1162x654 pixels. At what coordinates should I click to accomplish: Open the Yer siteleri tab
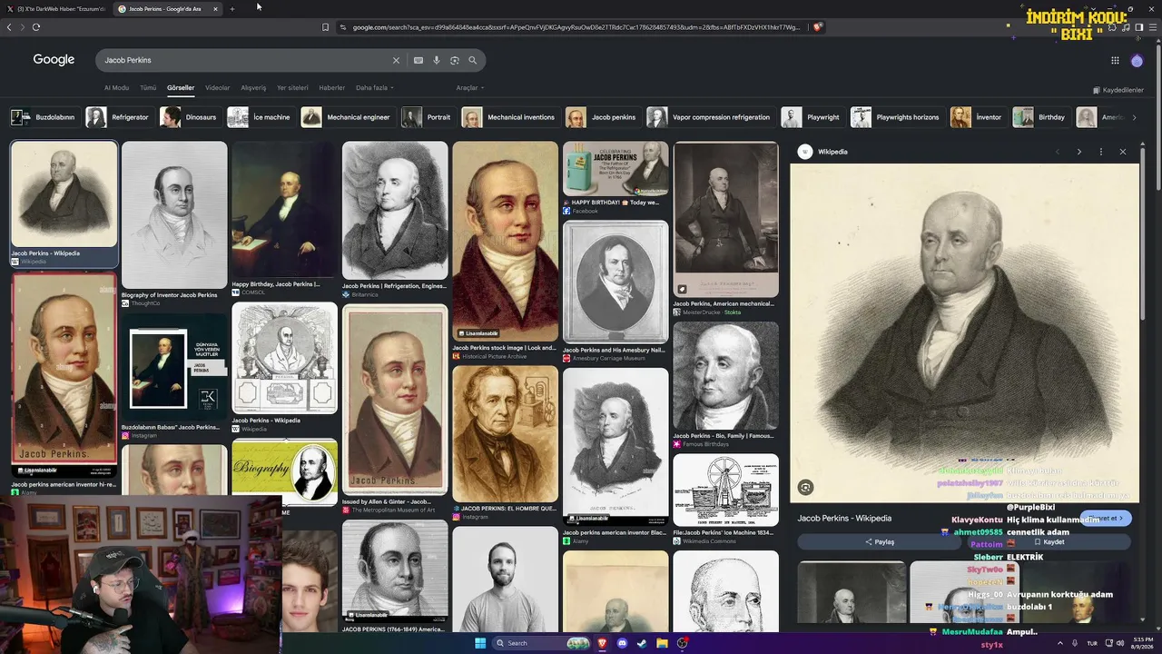292,88
